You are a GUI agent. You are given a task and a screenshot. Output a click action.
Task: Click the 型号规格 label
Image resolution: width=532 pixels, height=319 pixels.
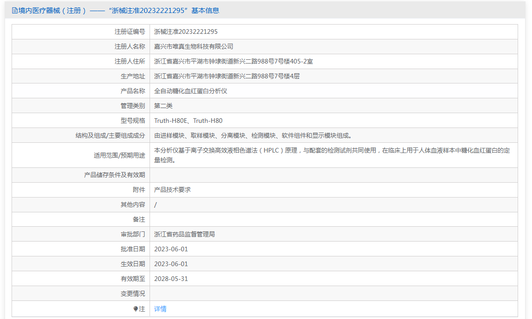[133, 121]
